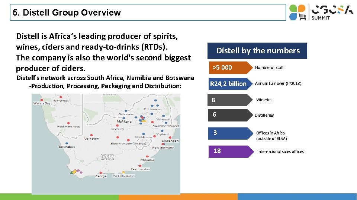Click the blue '3' offices arrow shape
The width and height of the screenshot is (357, 200).
231,133
